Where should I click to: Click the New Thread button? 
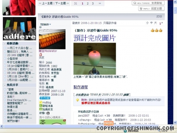(148, 3)
